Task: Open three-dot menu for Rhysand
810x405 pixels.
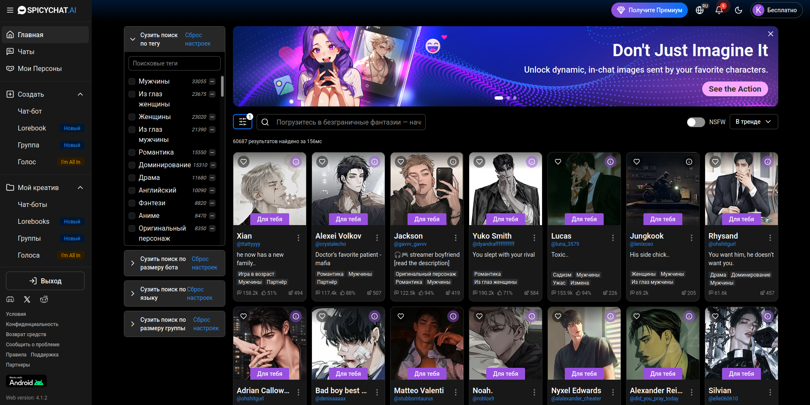Action: pyautogui.click(x=770, y=238)
